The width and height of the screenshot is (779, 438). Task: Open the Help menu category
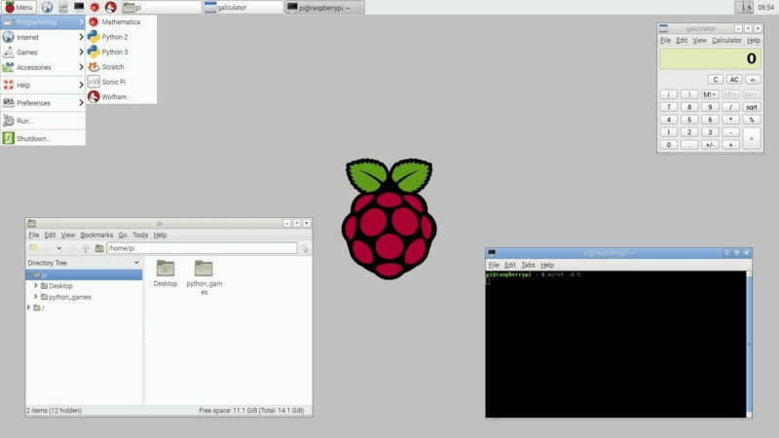coord(43,85)
